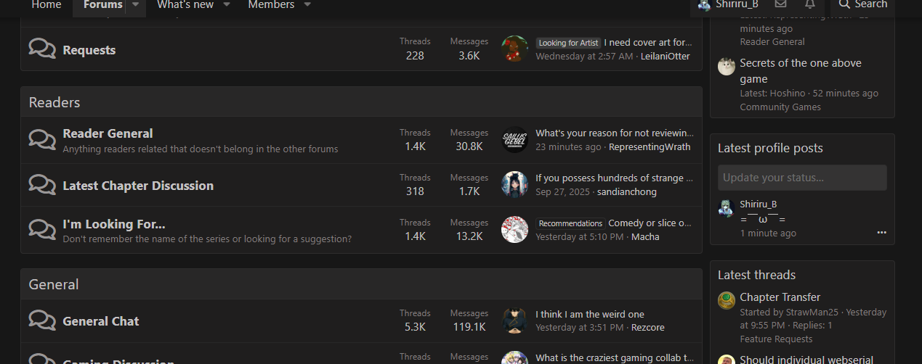922x364 pixels.
Task: Click Latest Chapter Discussion forum bubble icon
Action: point(42,184)
